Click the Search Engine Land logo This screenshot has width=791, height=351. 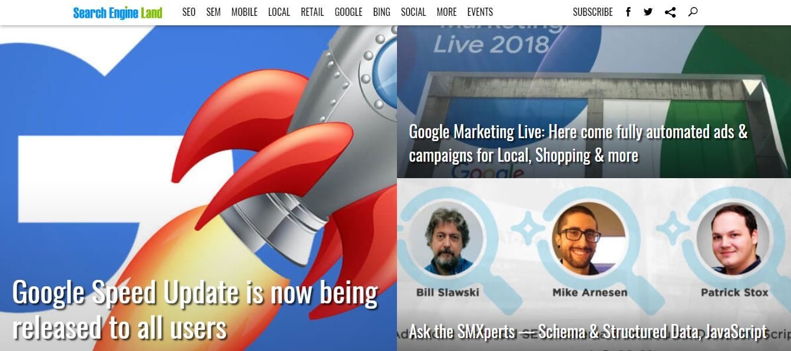click(118, 12)
